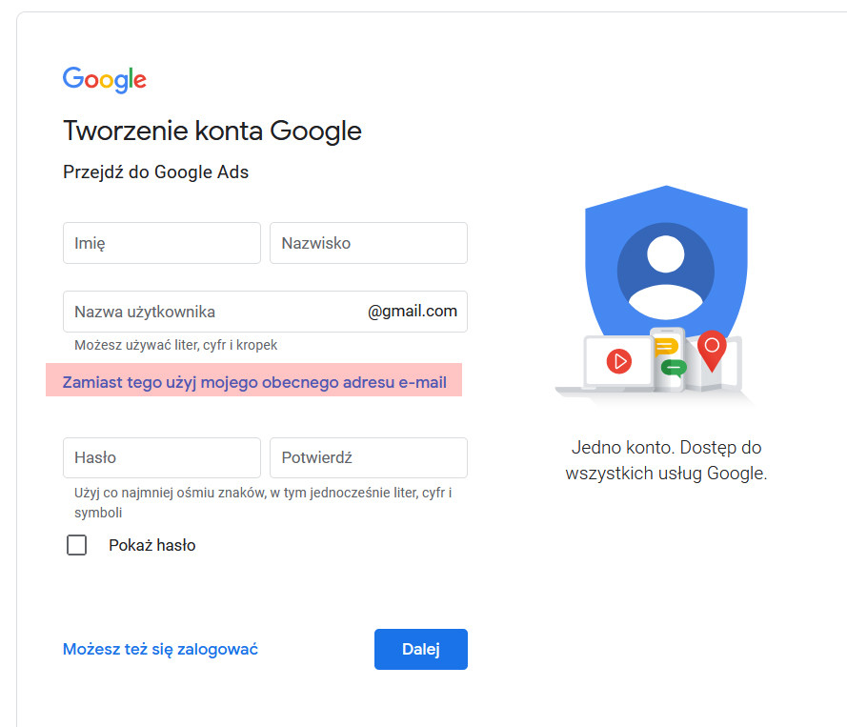Click the Dalej button
Screen dimensions: 847x727
[421, 649]
